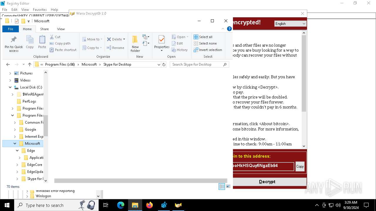The image size is (376, 211).
Task: Click the search magnifier in Explorer
Action: point(225,64)
